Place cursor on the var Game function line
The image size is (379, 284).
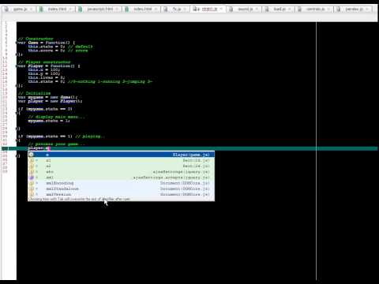pyautogui.click(x=47, y=43)
